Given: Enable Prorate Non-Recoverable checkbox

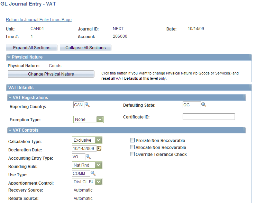Looking at the screenshot, I should tap(132, 140).
